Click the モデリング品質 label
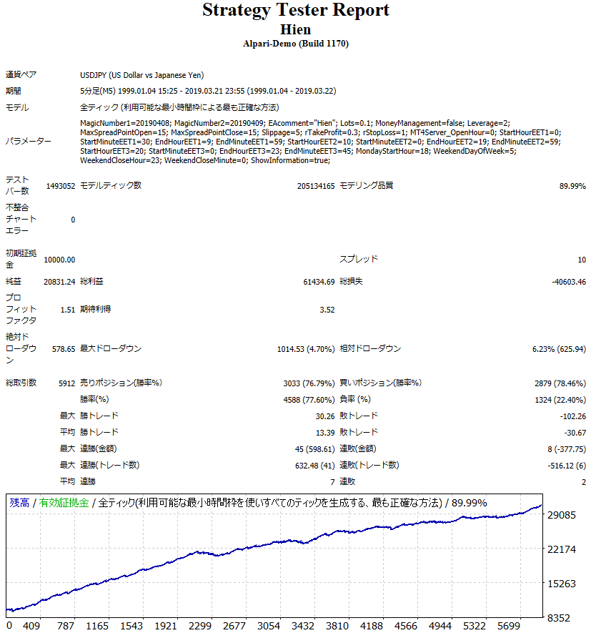Viewport: 591px width, 633px height. 367,185
